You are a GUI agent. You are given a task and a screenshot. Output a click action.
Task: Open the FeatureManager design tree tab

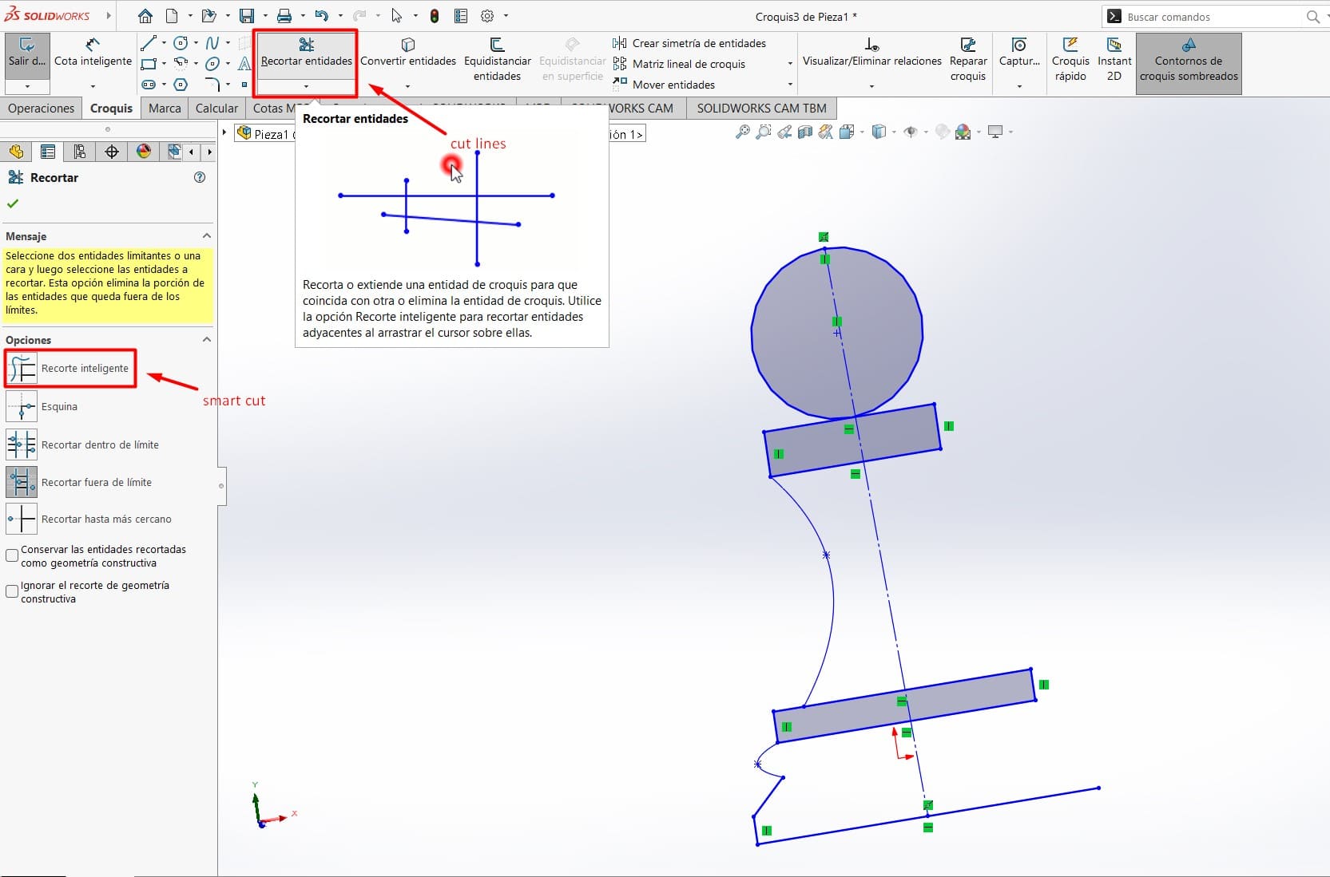16,152
